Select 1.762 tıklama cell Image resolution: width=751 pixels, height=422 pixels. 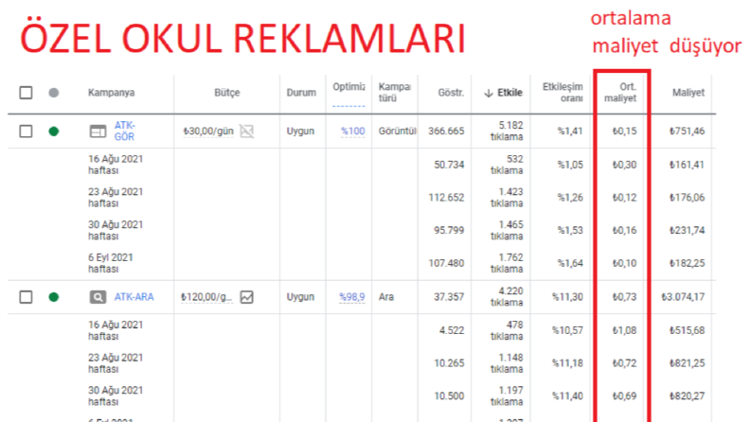click(507, 263)
